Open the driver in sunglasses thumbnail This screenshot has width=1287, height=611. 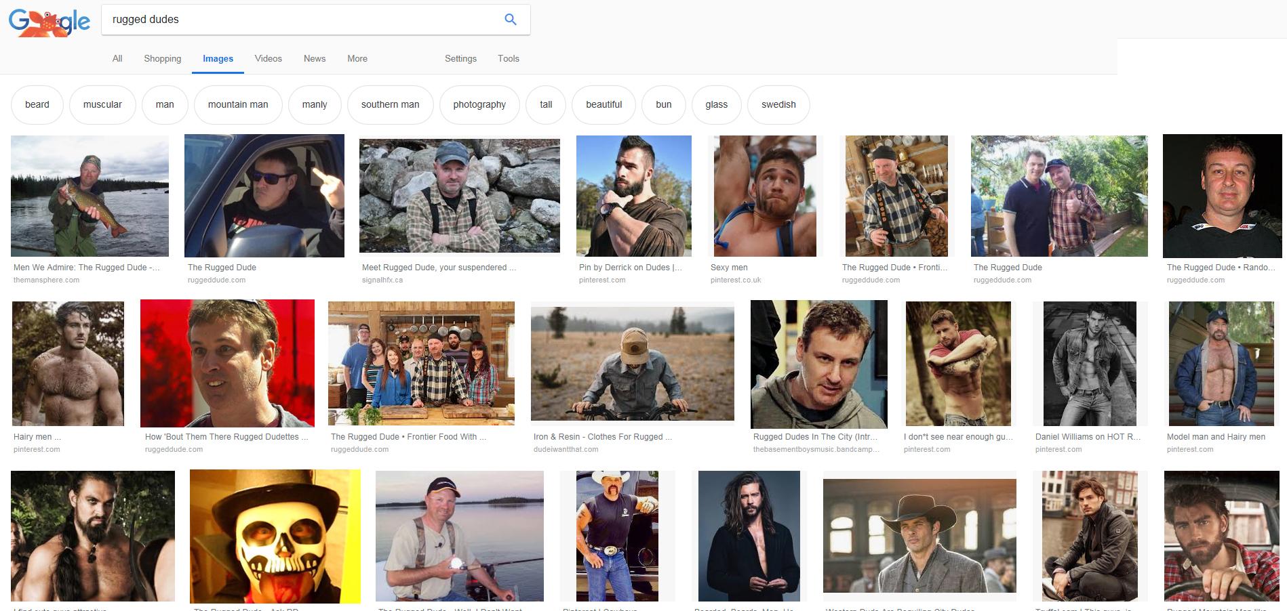pyautogui.click(x=264, y=196)
